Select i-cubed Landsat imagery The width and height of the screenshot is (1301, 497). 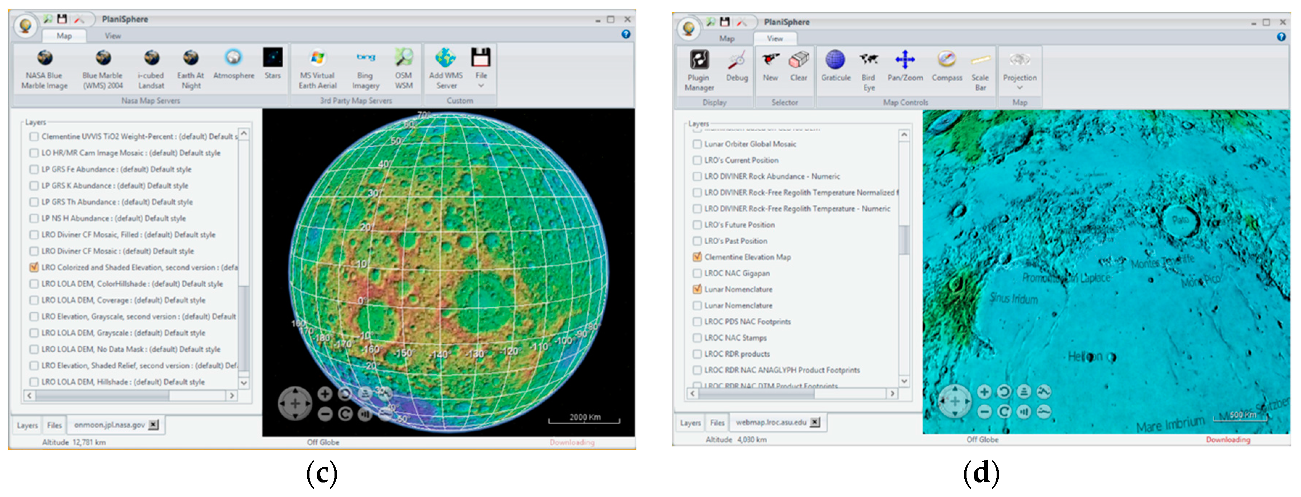pos(151,70)
